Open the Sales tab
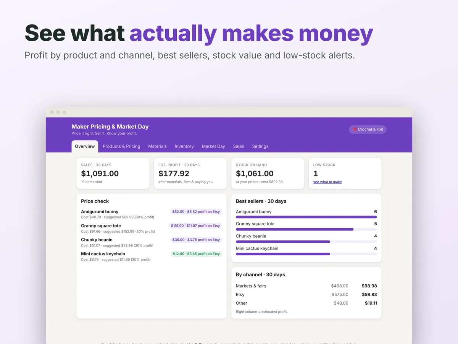Screen dimensions: 458x344 [x=239, y=146]
